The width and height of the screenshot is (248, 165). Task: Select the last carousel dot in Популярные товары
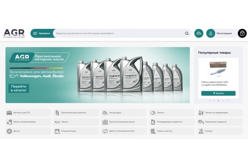click(x=227, y=101)
